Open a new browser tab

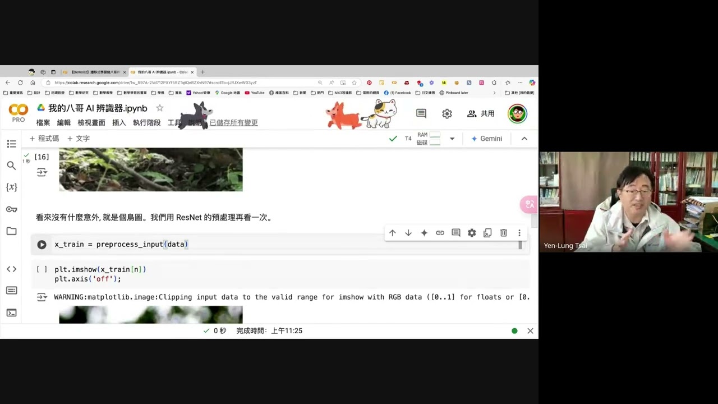click(202, 72)
